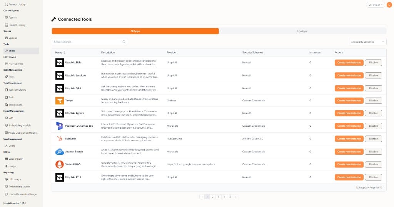The image size is (394, 207).
Task: Select Tools in the sidebar
Action: pos(21,51)
